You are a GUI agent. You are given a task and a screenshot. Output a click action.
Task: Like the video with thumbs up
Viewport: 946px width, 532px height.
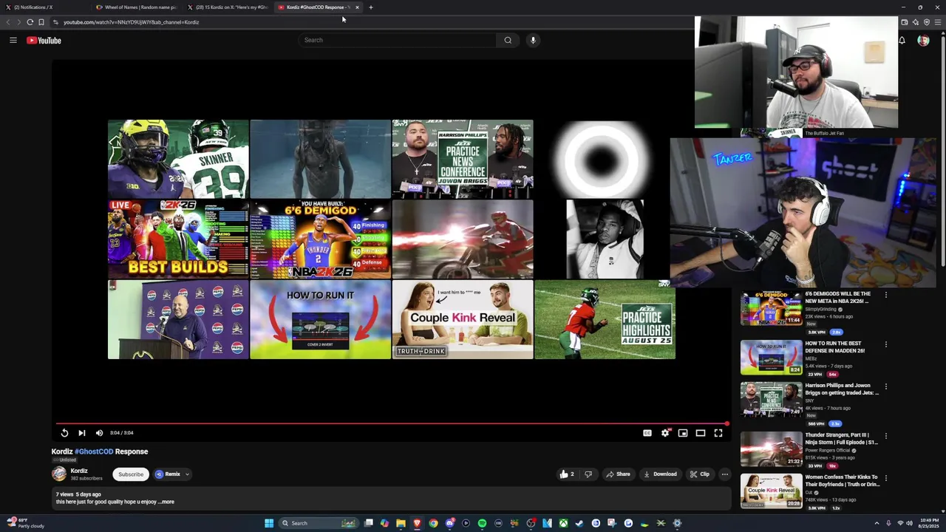(566, 474)
